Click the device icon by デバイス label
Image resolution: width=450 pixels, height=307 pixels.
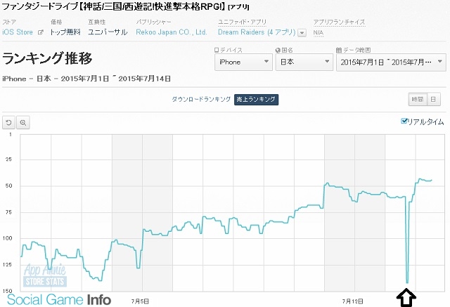[x=216, y=51]
